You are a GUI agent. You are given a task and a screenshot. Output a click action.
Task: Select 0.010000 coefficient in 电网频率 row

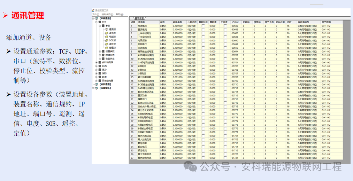pyautogui.click(x=179, y=40)
